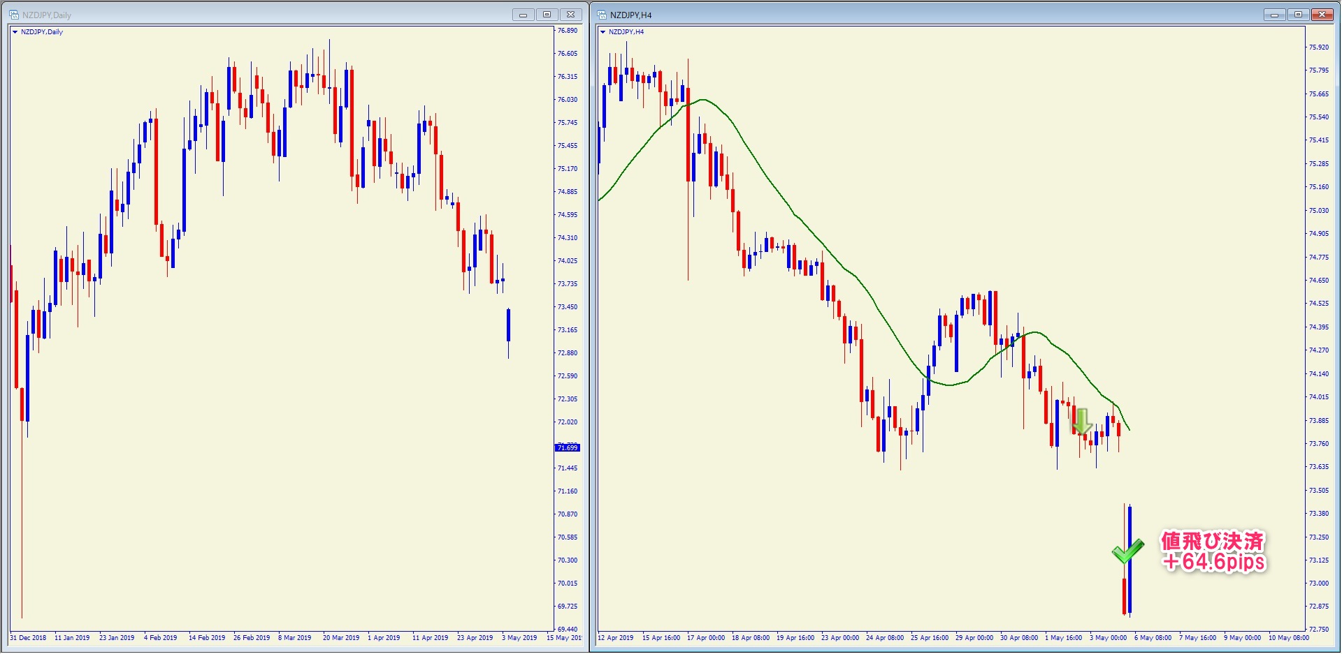Click the current price tag 71.699

[567, 447]
